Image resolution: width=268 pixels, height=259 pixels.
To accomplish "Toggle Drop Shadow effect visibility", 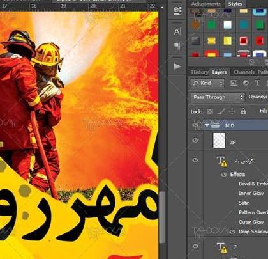I will click(x=233, y=232).
